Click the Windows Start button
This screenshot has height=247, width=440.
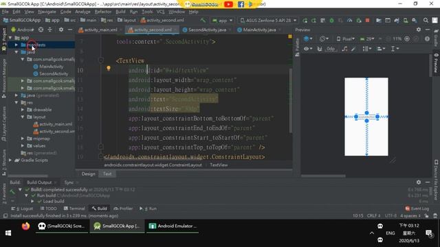8,233
